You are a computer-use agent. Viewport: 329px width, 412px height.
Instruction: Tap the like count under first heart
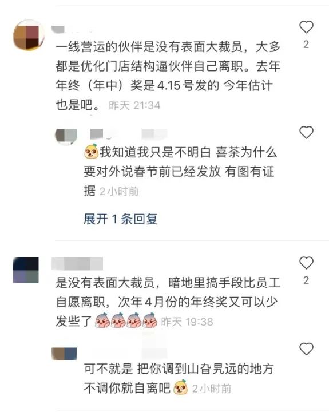[x=306, y=45]
